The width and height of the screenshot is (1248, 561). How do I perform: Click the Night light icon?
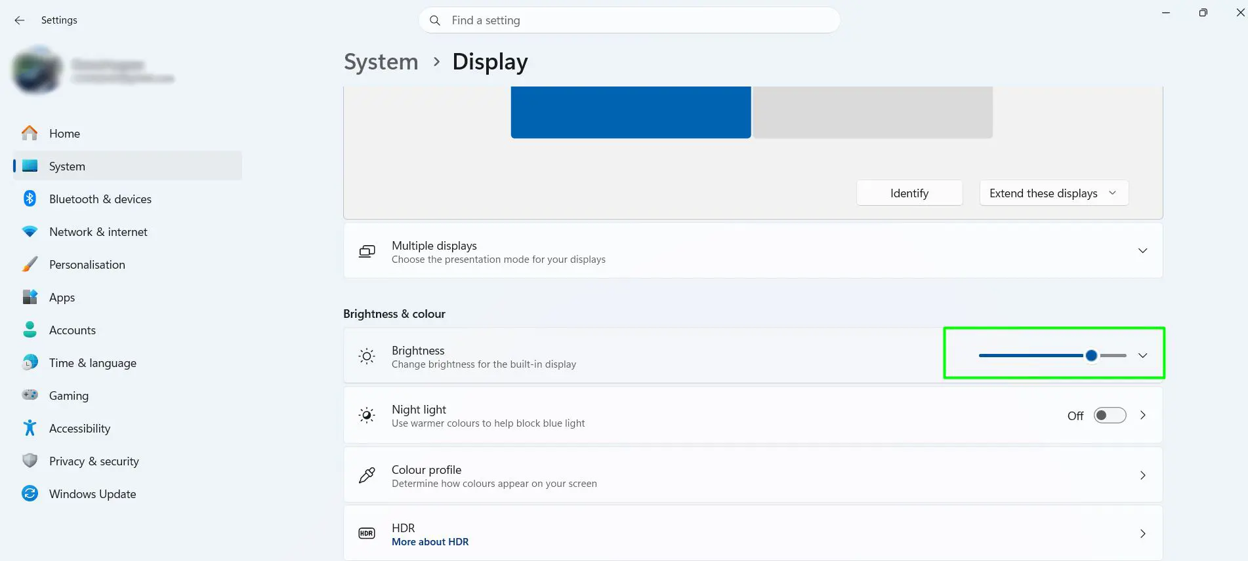coord(367,416)
